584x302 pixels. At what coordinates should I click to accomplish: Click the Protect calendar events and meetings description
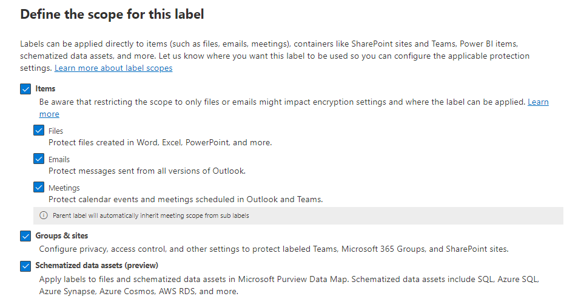click(186, 200)
